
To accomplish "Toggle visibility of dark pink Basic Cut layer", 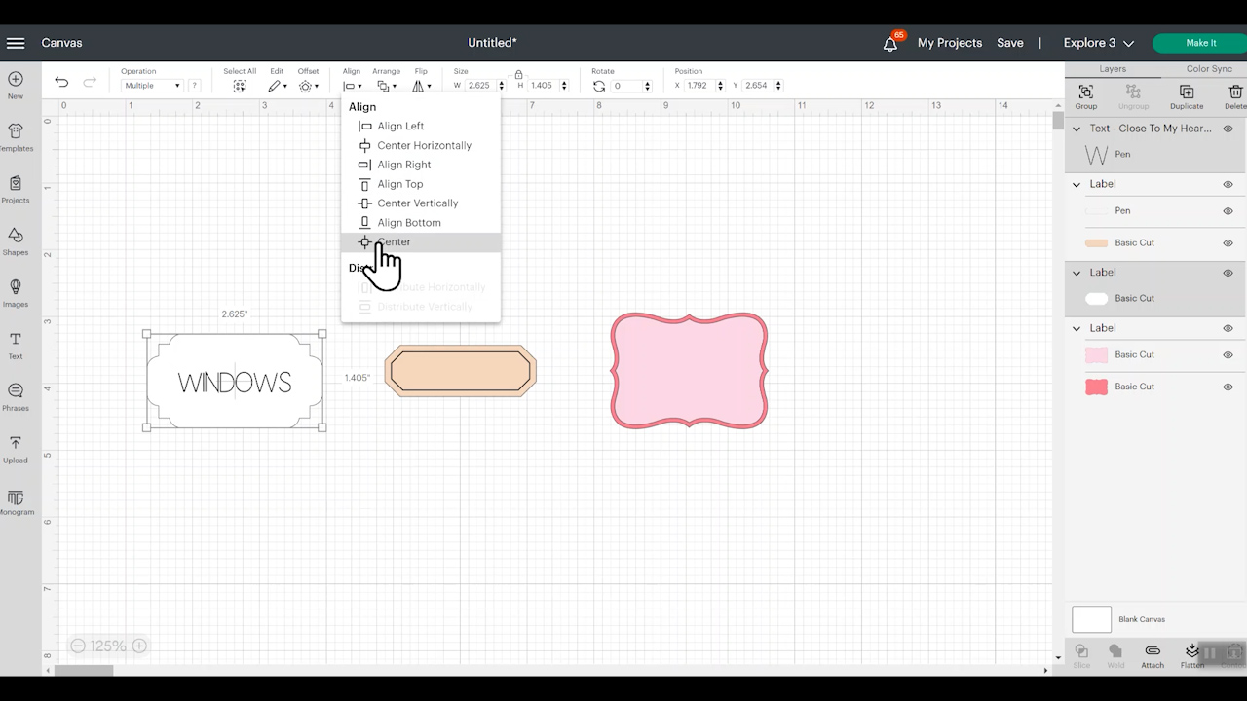I will 1228,387.
